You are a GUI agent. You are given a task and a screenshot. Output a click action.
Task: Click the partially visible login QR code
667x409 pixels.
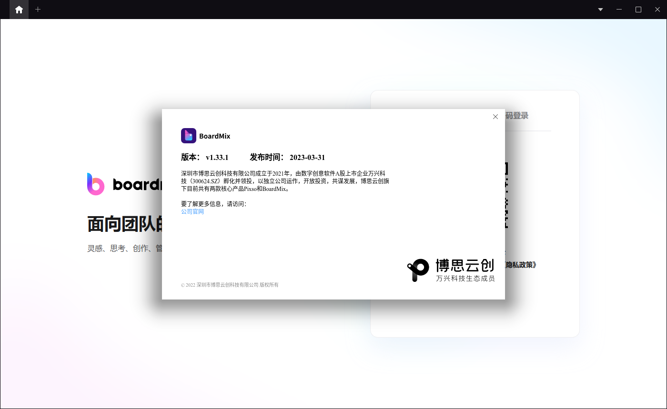(506, 195)
